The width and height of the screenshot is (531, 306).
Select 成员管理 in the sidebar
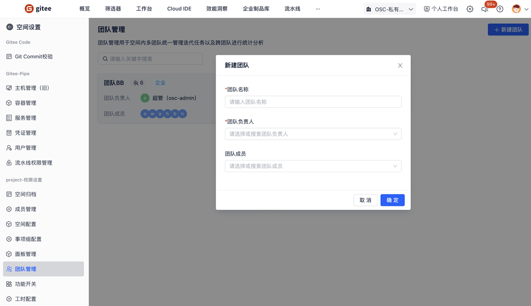coord(26,209)
